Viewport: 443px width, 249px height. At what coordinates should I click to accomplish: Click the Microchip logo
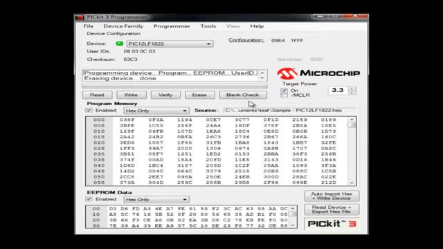pyautogui.click(x=318, y=73)
